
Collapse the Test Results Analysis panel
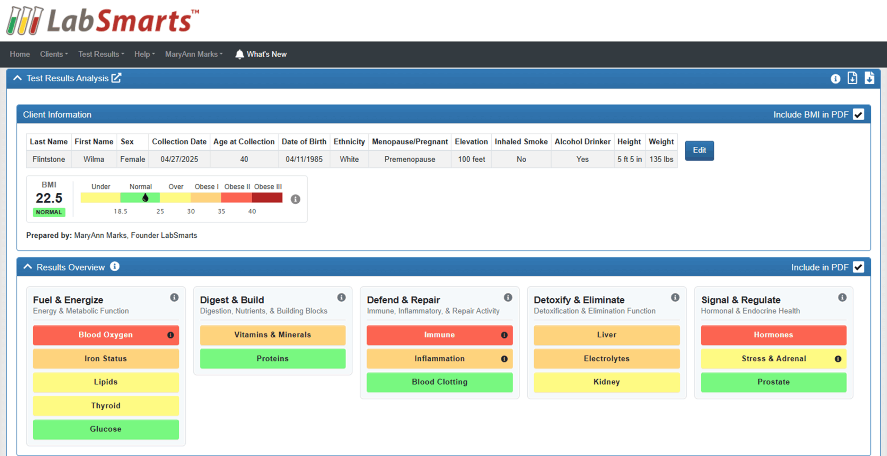pyautogui.click(x=17, y=78)
